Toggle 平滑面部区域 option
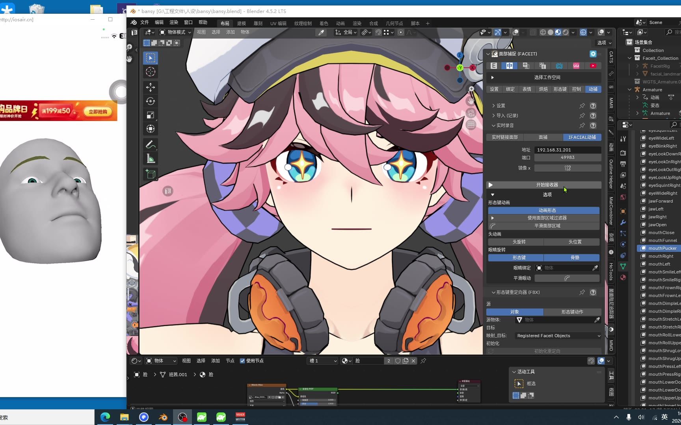The width and height of the screenshot is (681, 425). point(544,226)
